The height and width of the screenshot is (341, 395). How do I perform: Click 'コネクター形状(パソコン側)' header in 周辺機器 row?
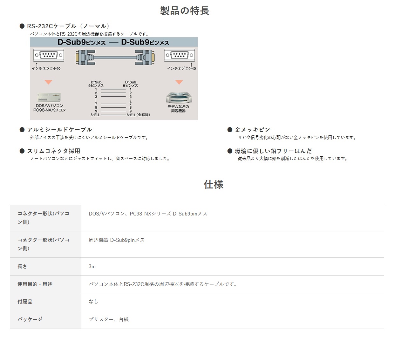coord(45,244)
